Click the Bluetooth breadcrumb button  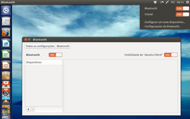[x=63, y=46]
